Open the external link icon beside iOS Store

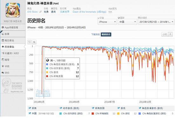pyautogui.click(x=40, y=12)
